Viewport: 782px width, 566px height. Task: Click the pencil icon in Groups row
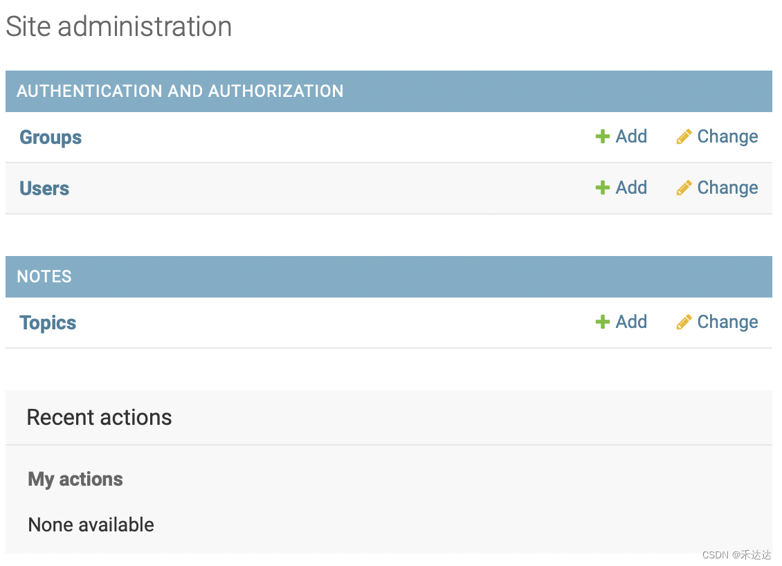684,136
